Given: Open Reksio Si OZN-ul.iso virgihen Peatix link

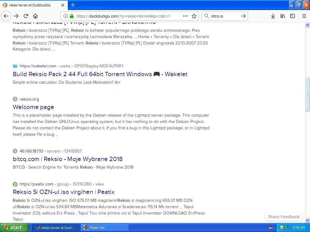Looking at the screenshot, I should coord(64,192).
